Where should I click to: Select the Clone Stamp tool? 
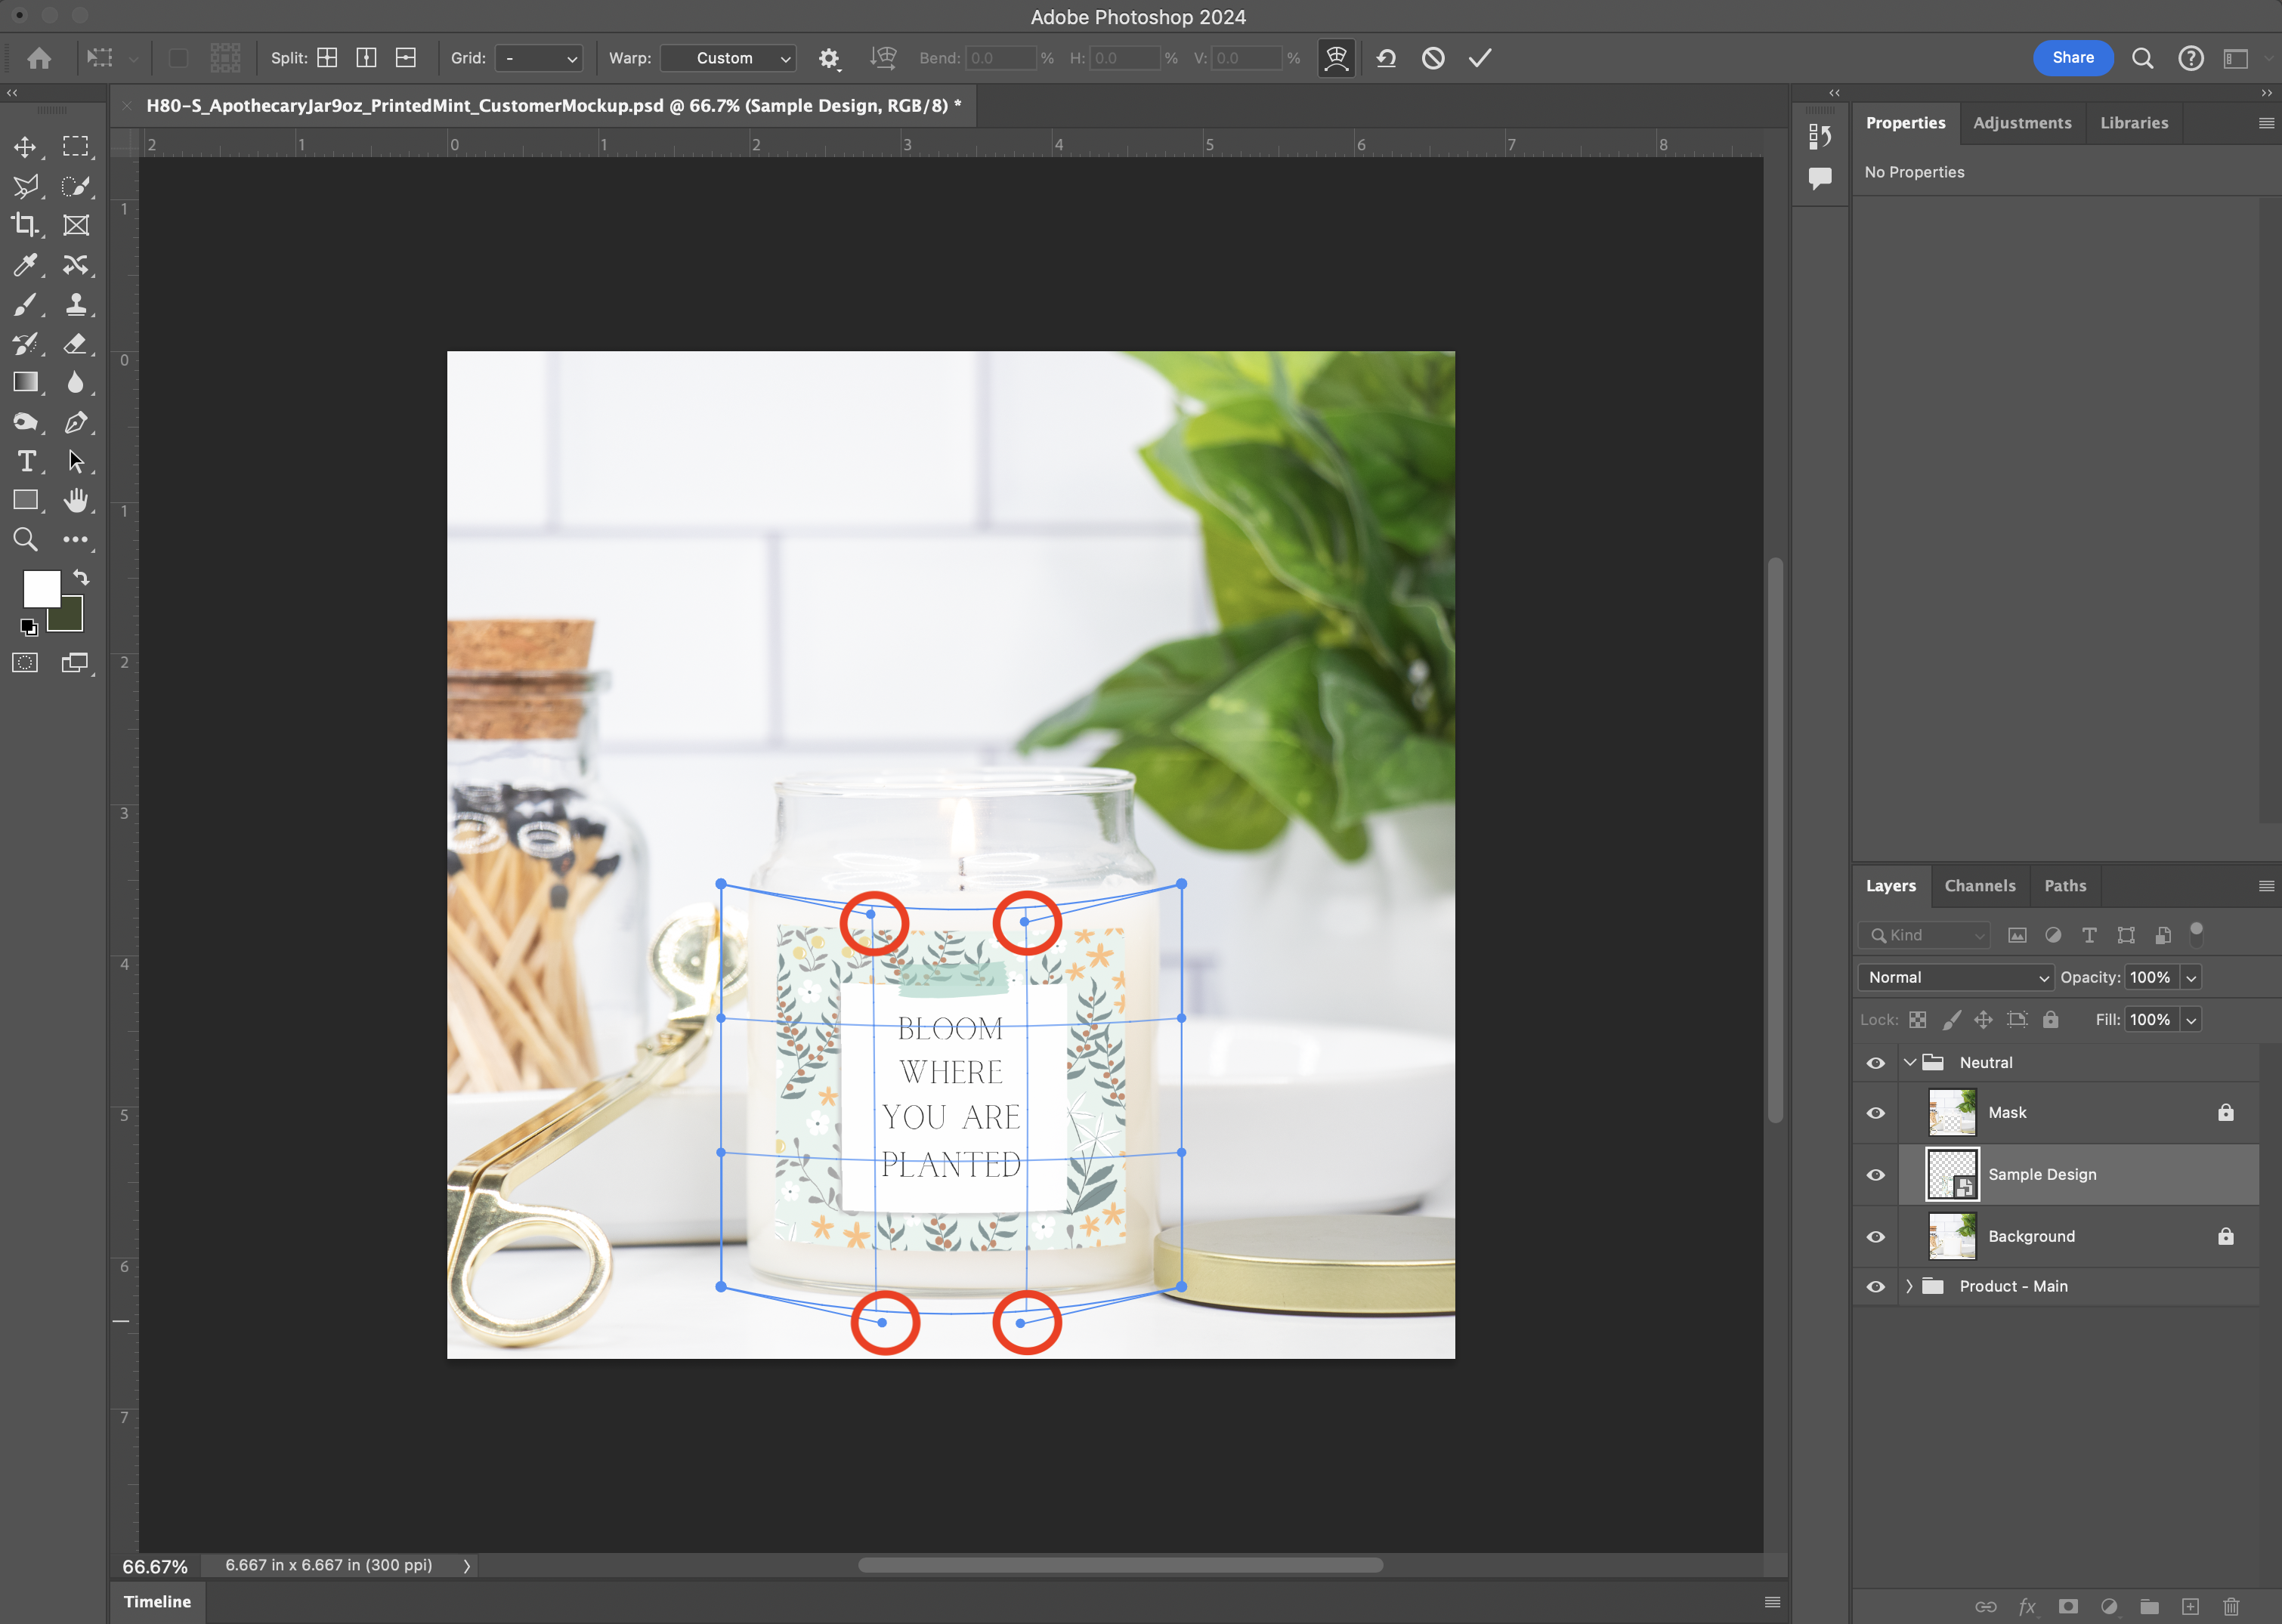click(x=76, y=304)
